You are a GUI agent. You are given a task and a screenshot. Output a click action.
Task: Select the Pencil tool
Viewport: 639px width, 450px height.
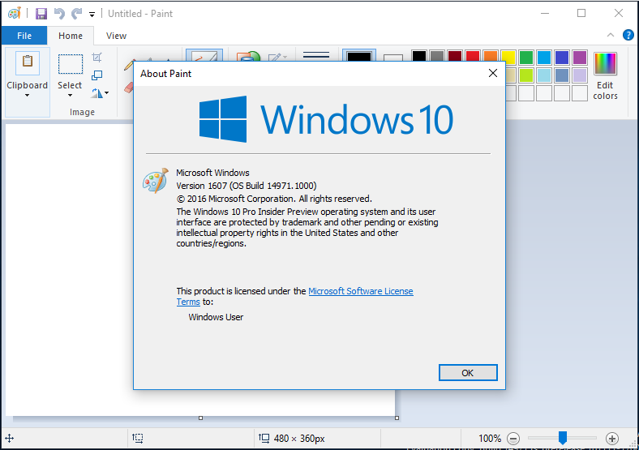pos(129,65)
